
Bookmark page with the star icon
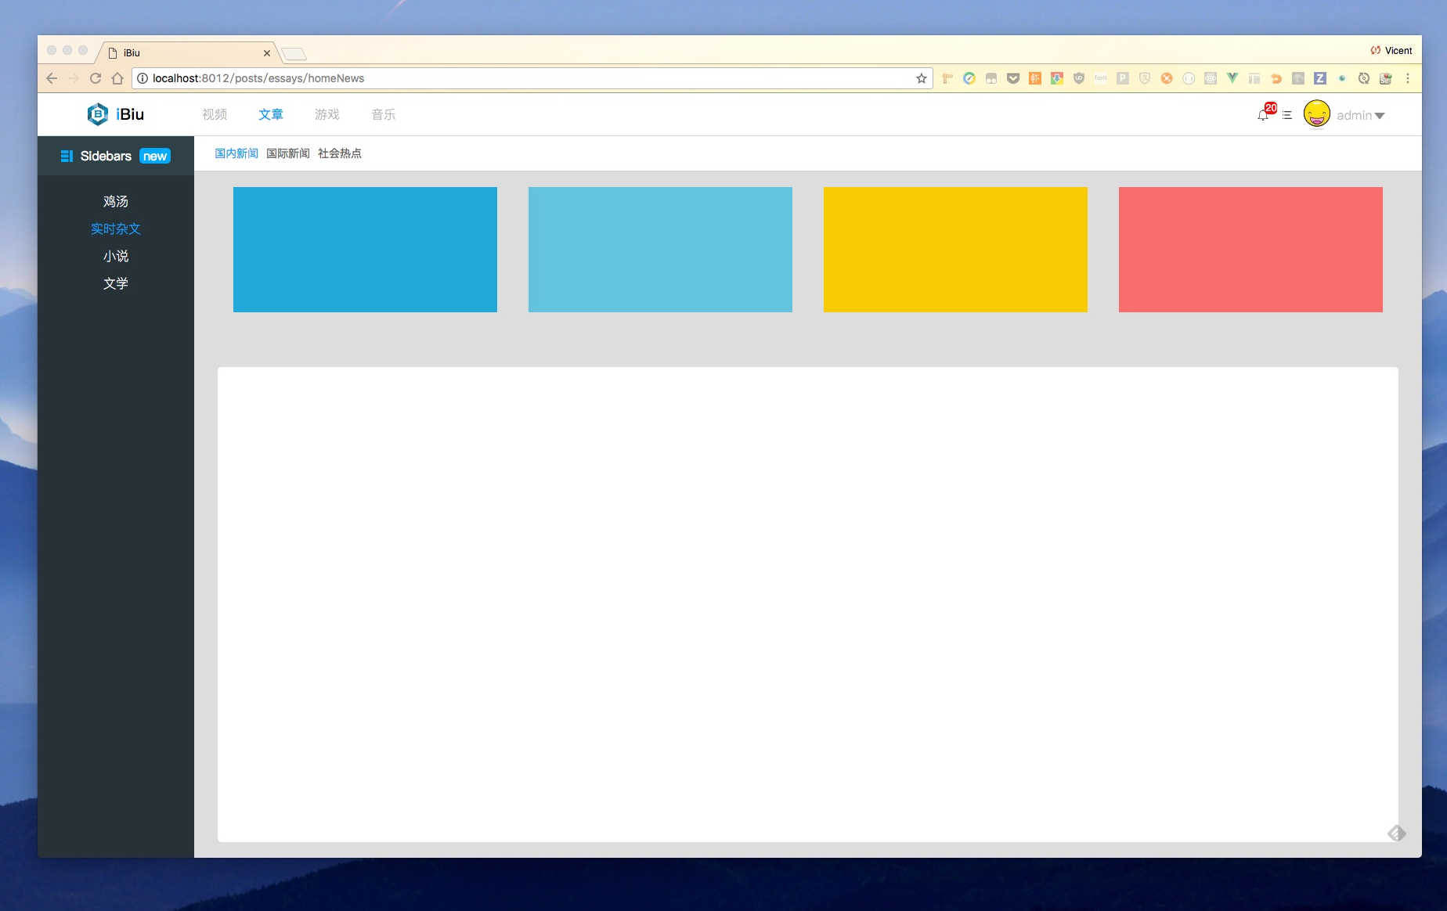pos(922,78)
